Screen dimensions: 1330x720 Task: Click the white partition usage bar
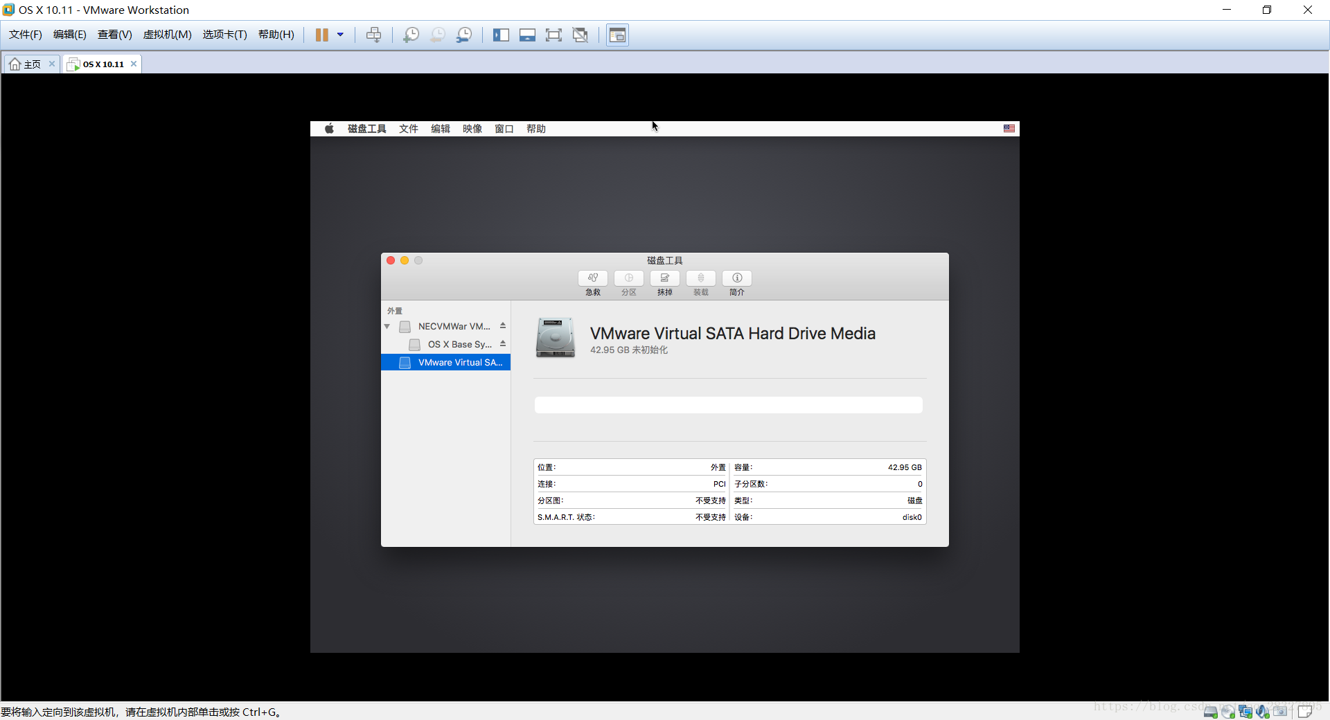pyautogui.click(x=729, y=405)
